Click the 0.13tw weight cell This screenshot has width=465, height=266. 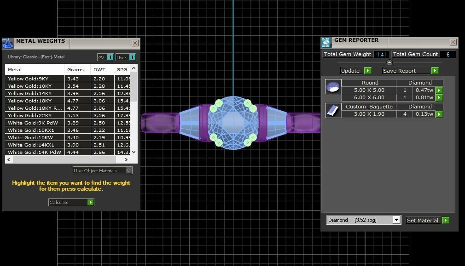pos(424,114)
